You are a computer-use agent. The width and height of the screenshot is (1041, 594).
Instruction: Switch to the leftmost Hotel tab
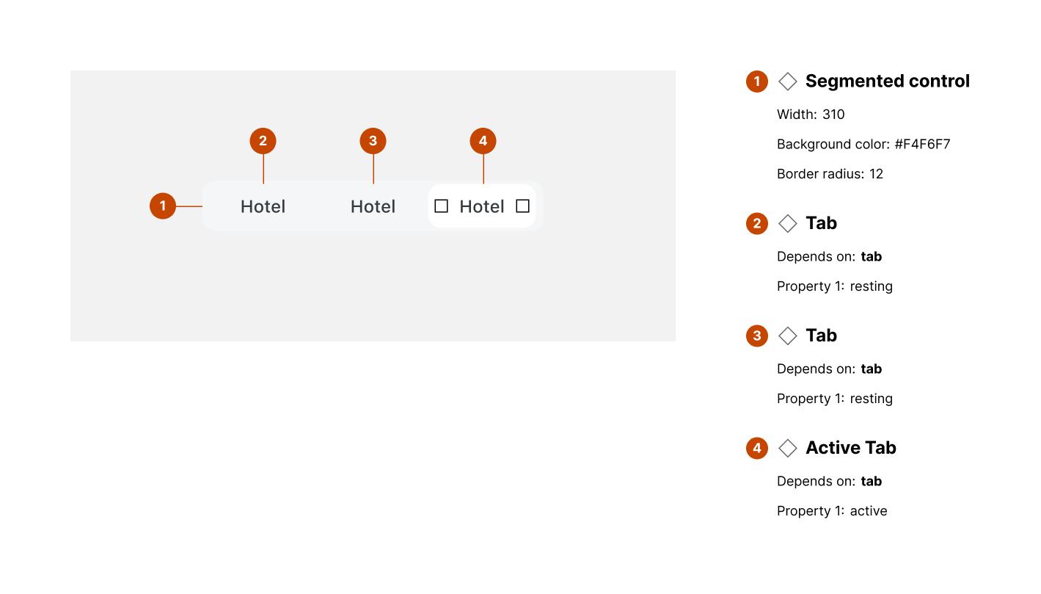pos(263,207)
